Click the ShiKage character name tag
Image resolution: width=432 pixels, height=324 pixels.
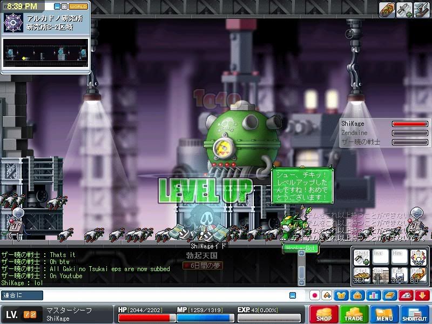click(x=208, y=246)
